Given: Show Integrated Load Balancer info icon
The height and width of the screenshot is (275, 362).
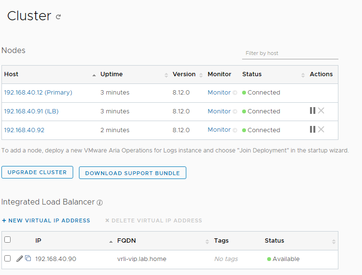Looking at the screenshot, I should 100,203.
